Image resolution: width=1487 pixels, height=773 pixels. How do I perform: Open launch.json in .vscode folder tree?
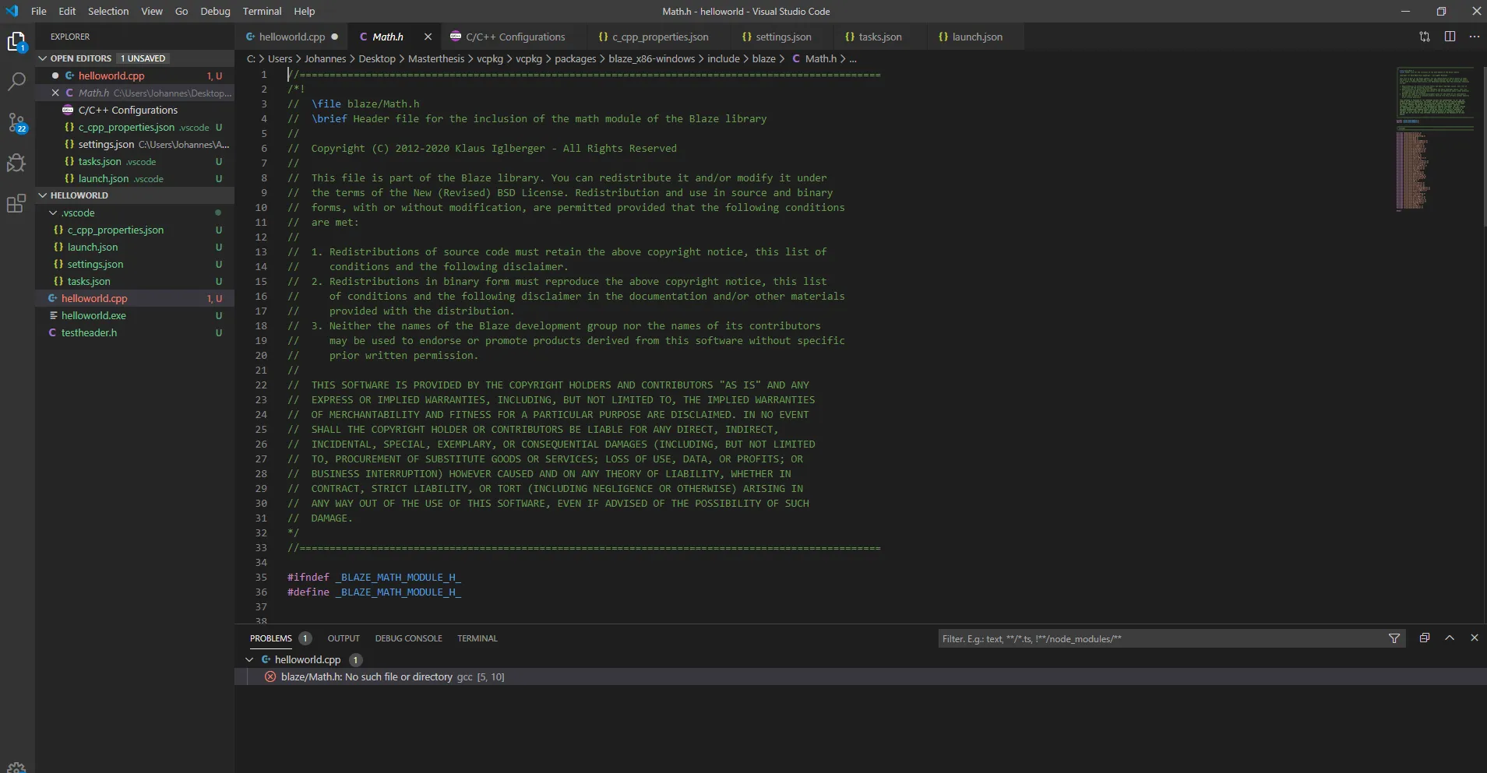135,247
